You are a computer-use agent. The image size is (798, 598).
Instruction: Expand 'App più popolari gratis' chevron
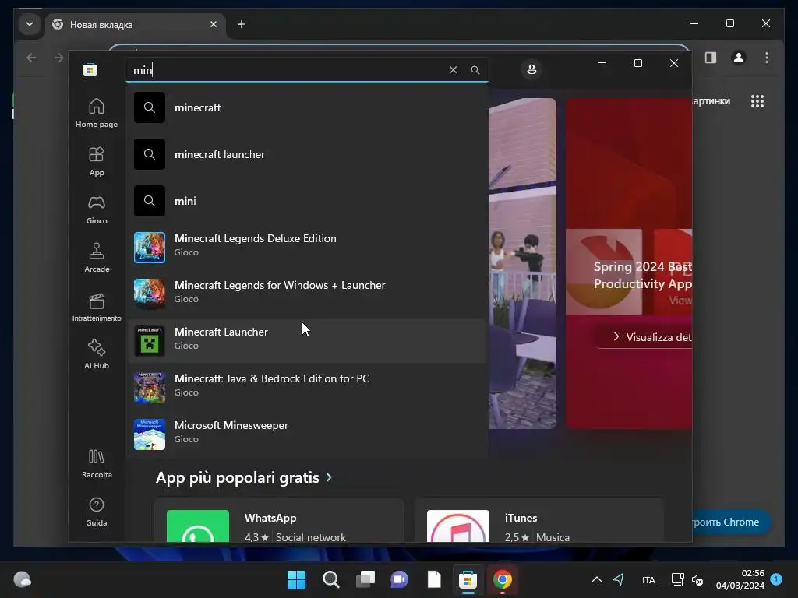coord(329,477)
